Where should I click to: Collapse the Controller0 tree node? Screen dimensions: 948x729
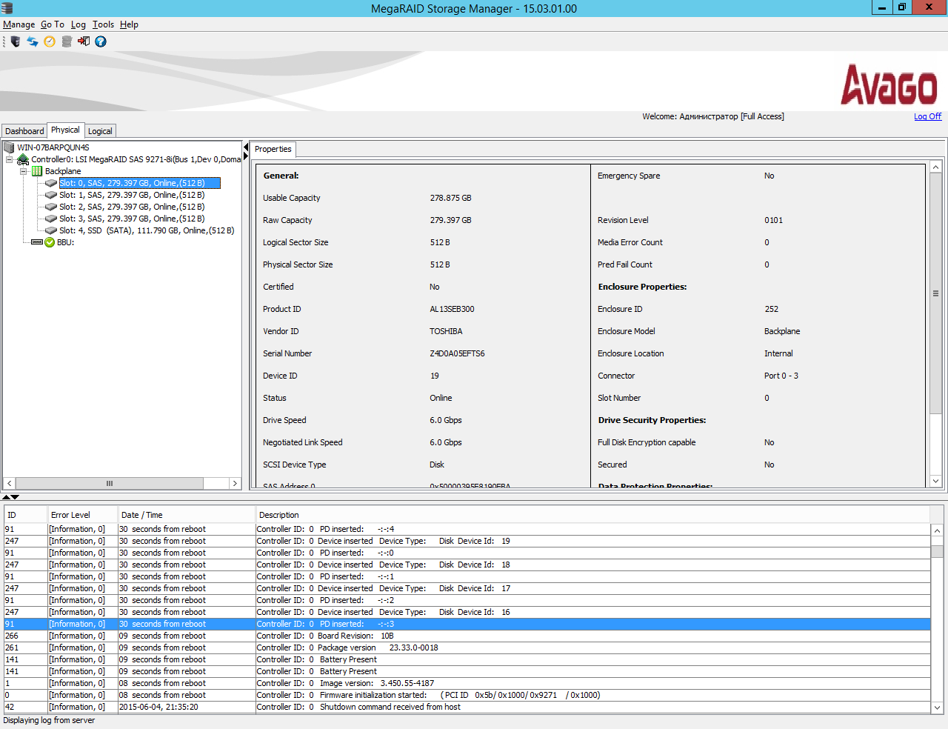point(9,159)
